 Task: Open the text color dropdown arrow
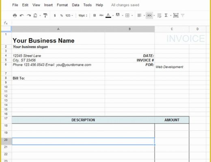click(113, 15)
